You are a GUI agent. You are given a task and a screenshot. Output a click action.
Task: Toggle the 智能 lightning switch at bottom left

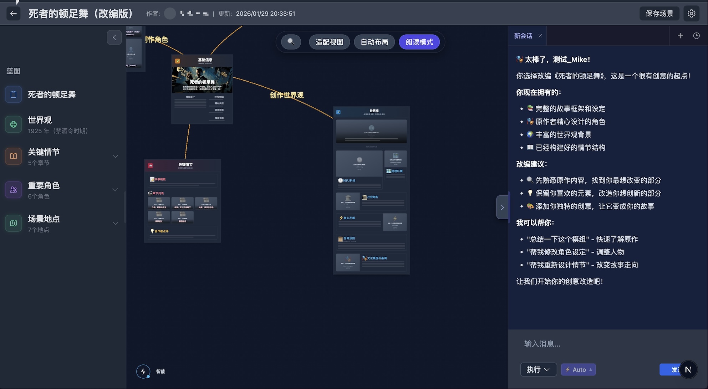point(143,371)
